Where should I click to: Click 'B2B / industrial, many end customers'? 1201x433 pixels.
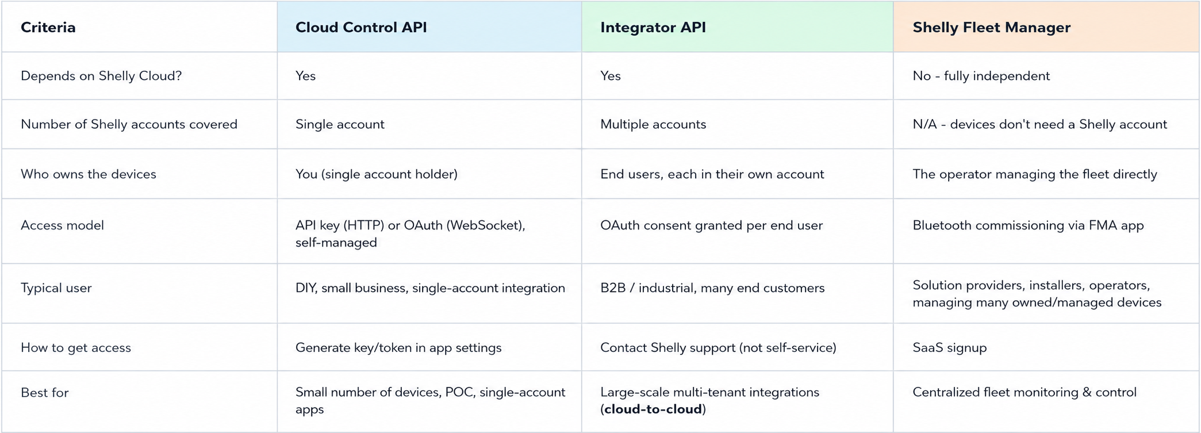712,288
